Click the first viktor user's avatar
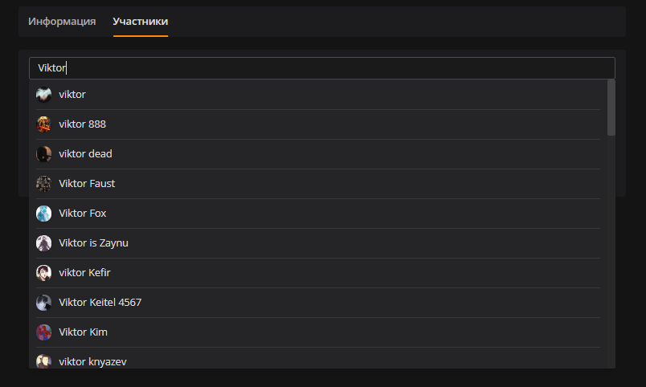Viewport: 646px width, 387px height. click(x=43, y=95)
